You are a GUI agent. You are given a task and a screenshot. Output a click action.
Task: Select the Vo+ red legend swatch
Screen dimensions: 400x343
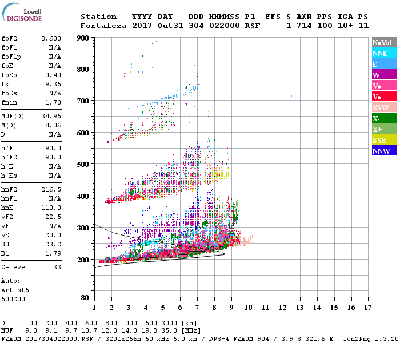coord(384,97)
